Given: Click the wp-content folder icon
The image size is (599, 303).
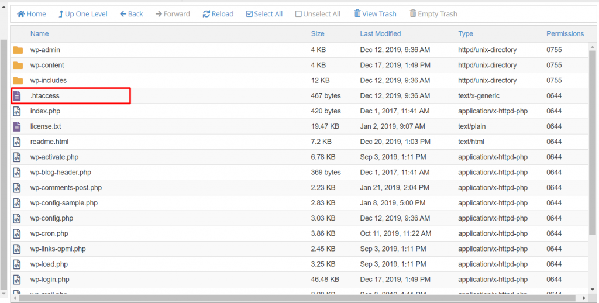Looking at the screenshot, I should click(18, 66).
